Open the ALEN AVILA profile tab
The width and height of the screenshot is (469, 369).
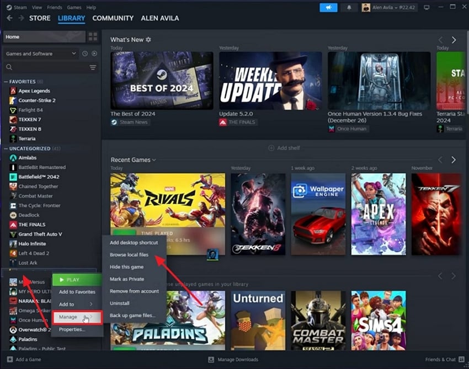[x=159, y=18]
